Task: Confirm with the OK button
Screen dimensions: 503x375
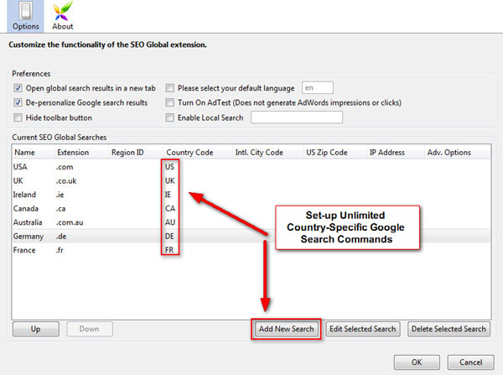Action: click(417, 362)
